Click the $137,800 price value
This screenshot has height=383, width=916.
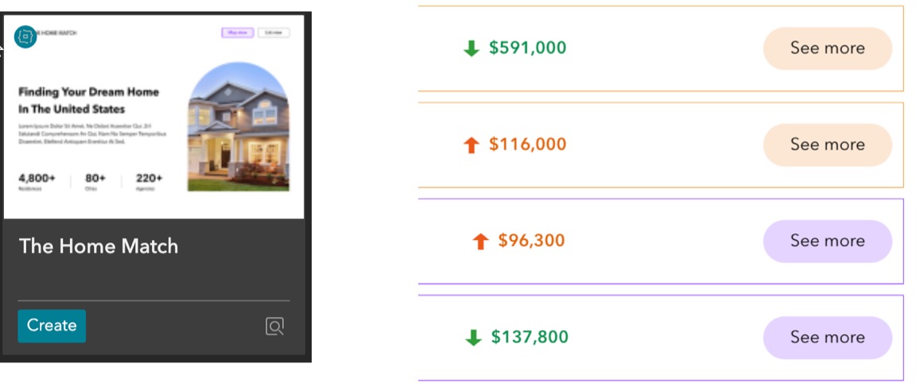[530, 337]
